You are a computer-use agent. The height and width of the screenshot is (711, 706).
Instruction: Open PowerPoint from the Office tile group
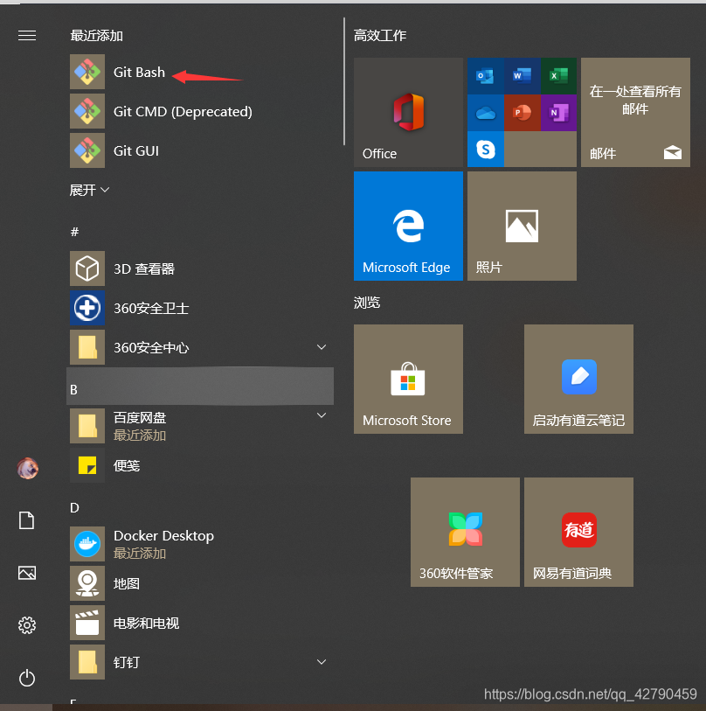[522, 113]
